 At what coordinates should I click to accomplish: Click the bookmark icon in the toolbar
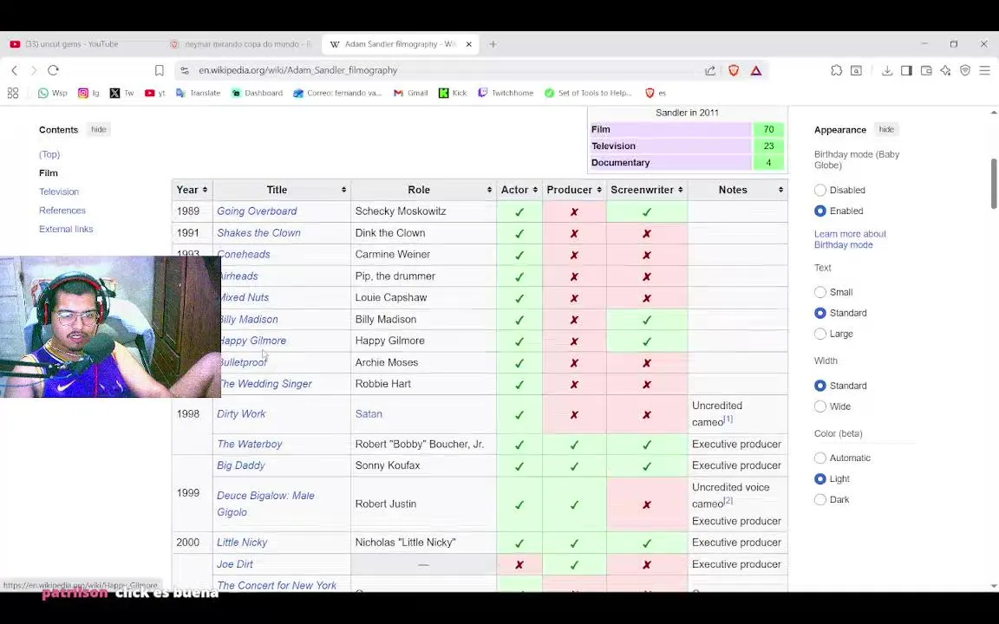(x=160, y=70)
